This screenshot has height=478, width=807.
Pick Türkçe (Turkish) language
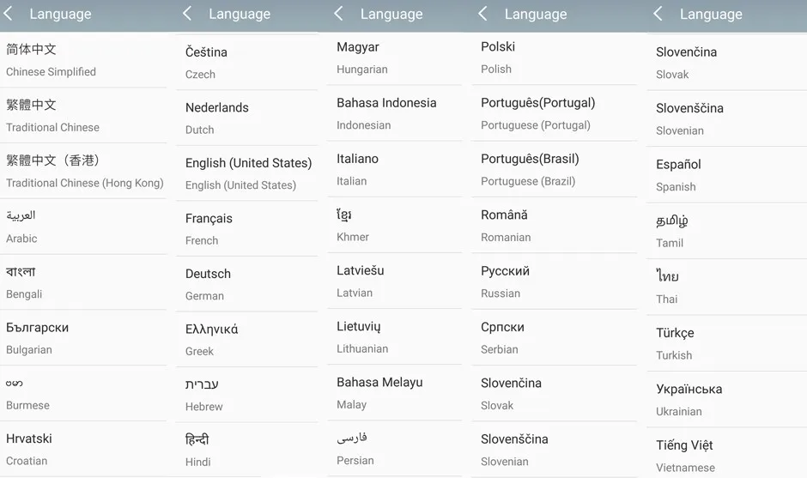(726, 343)
